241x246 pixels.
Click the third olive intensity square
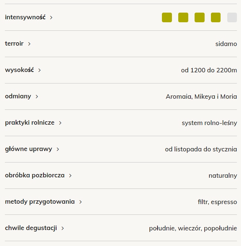pos(199,17)
